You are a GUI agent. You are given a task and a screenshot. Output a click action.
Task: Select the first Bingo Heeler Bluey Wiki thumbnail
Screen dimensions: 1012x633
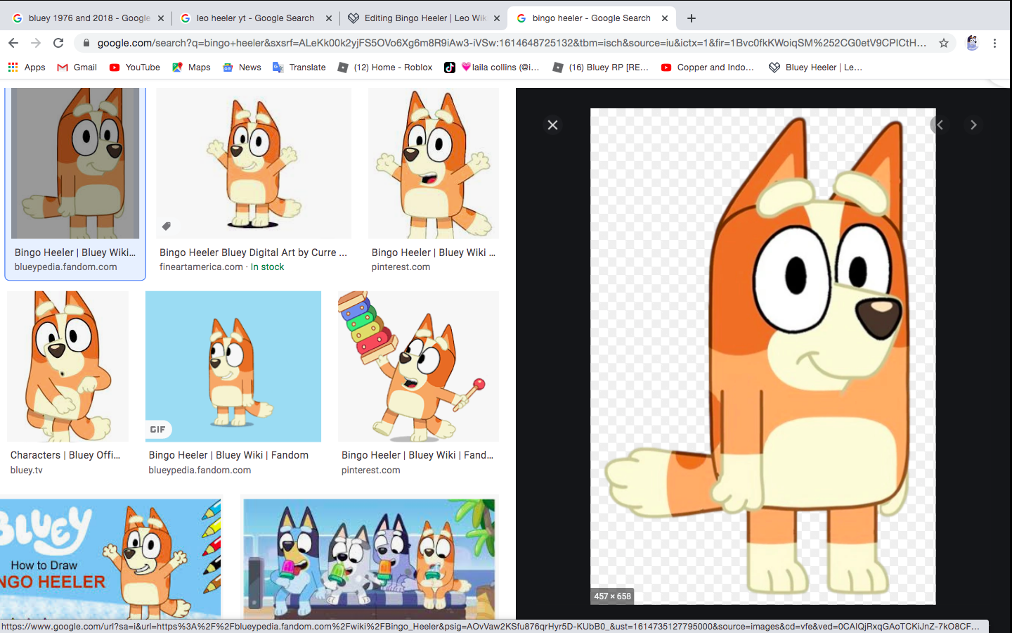[x=75, y=163]
